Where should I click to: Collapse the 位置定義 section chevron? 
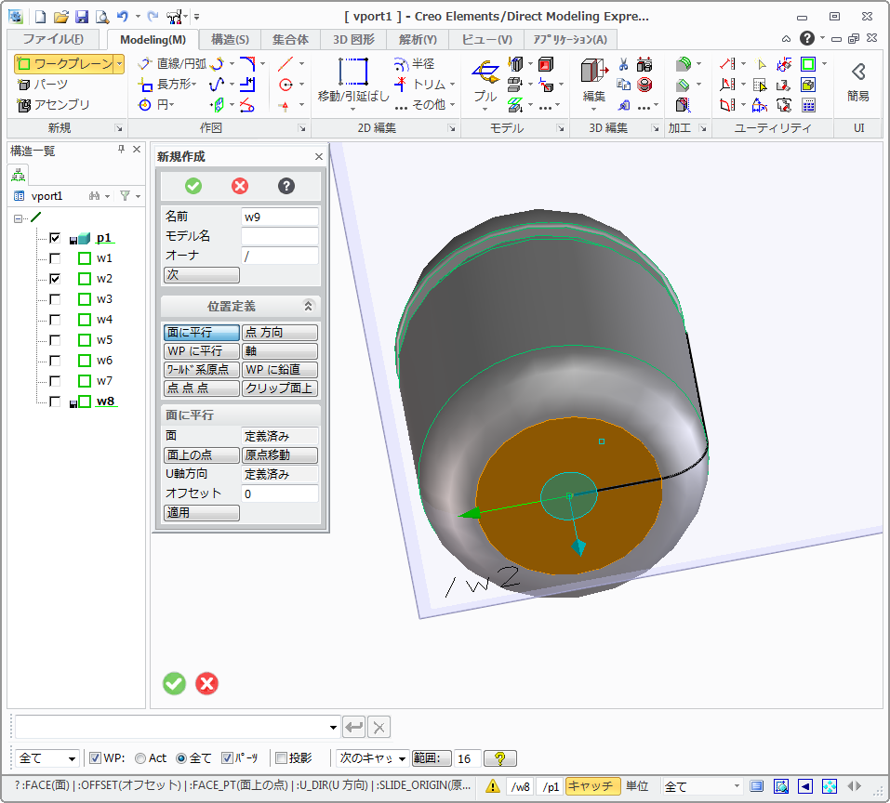point(306,305)
